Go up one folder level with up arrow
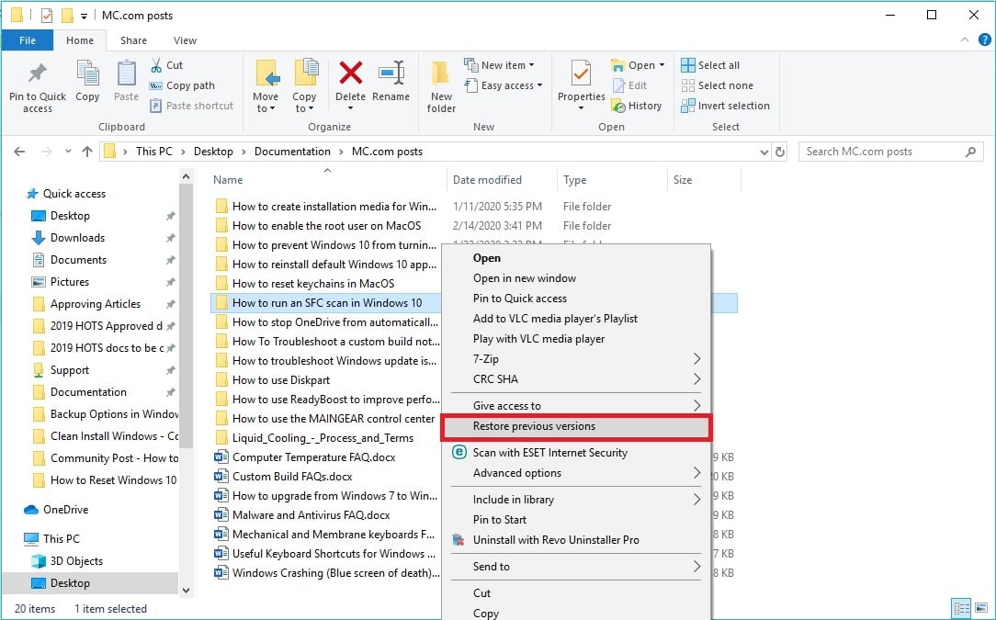Viewport: 996px width, 620px height. (x=87, y=152)
